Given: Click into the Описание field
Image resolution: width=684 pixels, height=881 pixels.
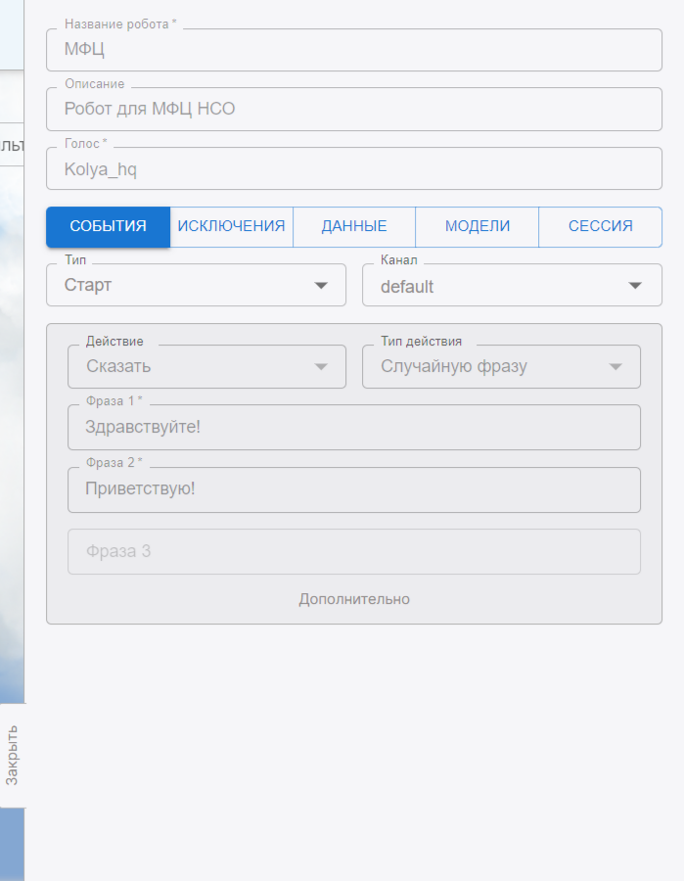Looking at the screenshot, I should point(354,110).
